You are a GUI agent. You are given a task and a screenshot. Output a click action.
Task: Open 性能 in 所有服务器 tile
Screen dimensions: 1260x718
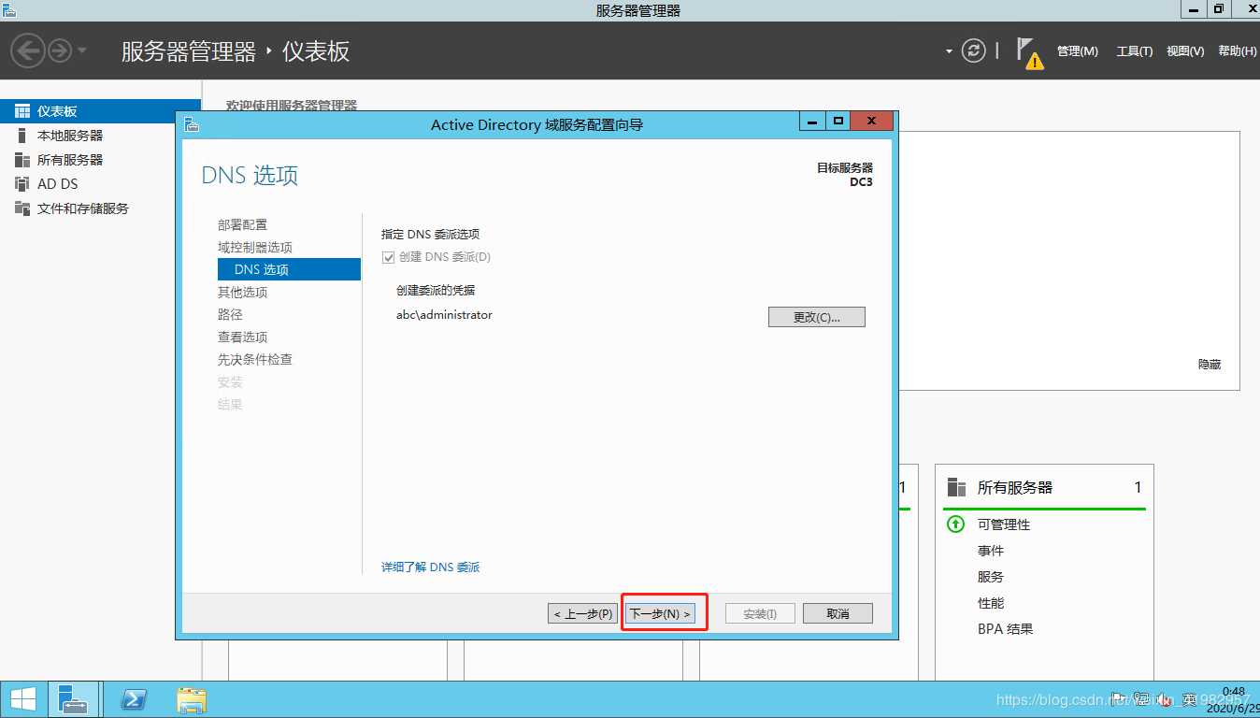coord(991,603)
